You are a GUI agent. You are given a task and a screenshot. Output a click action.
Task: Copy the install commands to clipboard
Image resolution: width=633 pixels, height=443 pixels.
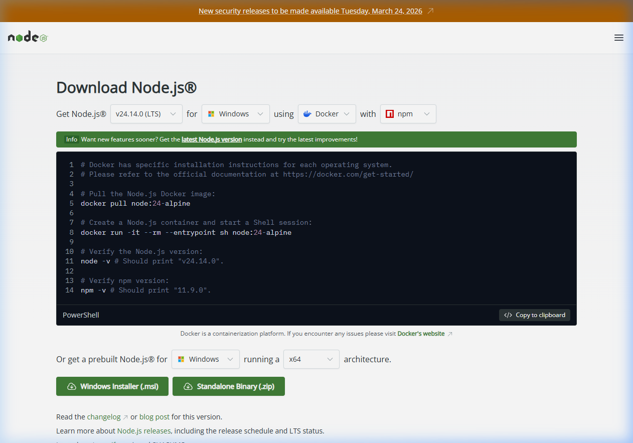click(534, 315)
